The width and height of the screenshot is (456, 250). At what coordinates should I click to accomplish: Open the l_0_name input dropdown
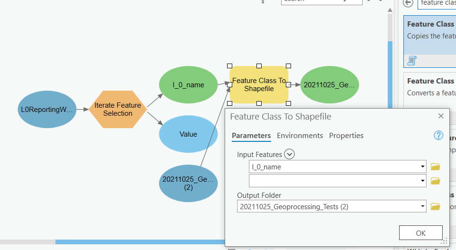(x=422, y=167)
